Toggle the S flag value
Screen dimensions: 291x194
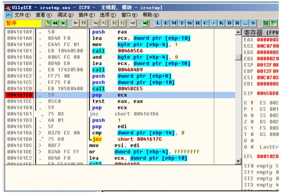252,128
